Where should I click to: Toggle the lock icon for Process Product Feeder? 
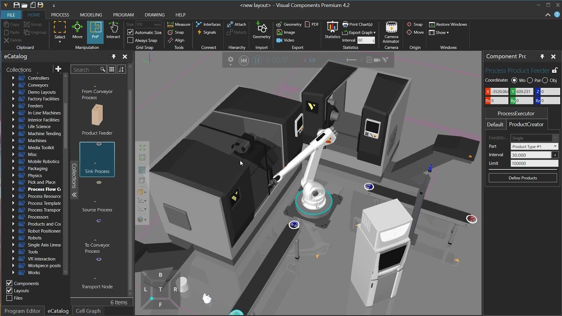point(555,70)
